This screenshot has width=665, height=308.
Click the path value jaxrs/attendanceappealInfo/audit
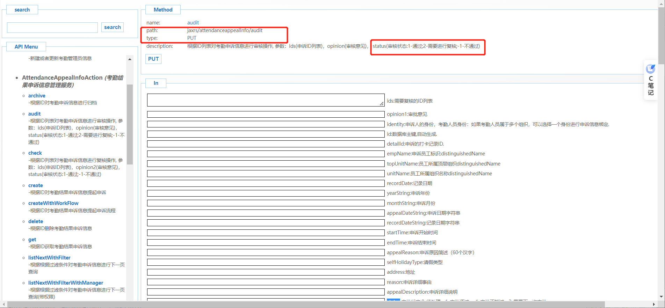coord(225,30)
